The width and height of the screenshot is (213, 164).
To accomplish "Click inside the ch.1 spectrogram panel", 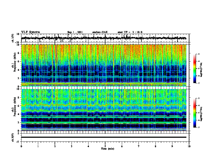I will pyautogui.click(x=104, y=65).
